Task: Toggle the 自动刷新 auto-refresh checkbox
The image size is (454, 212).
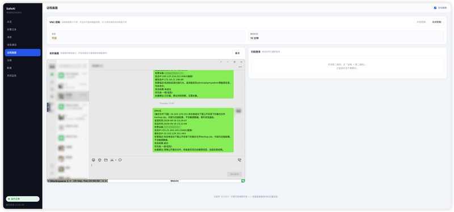Action: pos(435,8)
